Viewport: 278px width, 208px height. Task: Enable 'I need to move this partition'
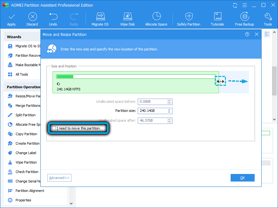54,128
